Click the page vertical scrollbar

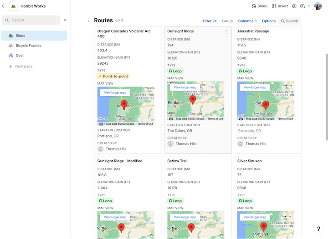[x=327, y=97]
